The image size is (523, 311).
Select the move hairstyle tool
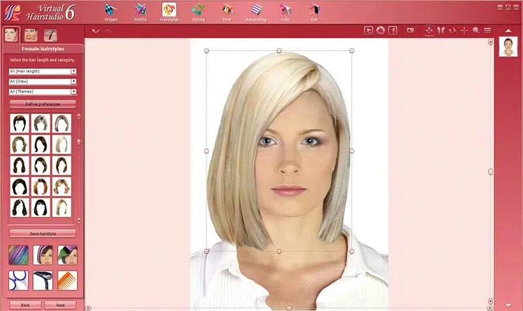[429, 30]
